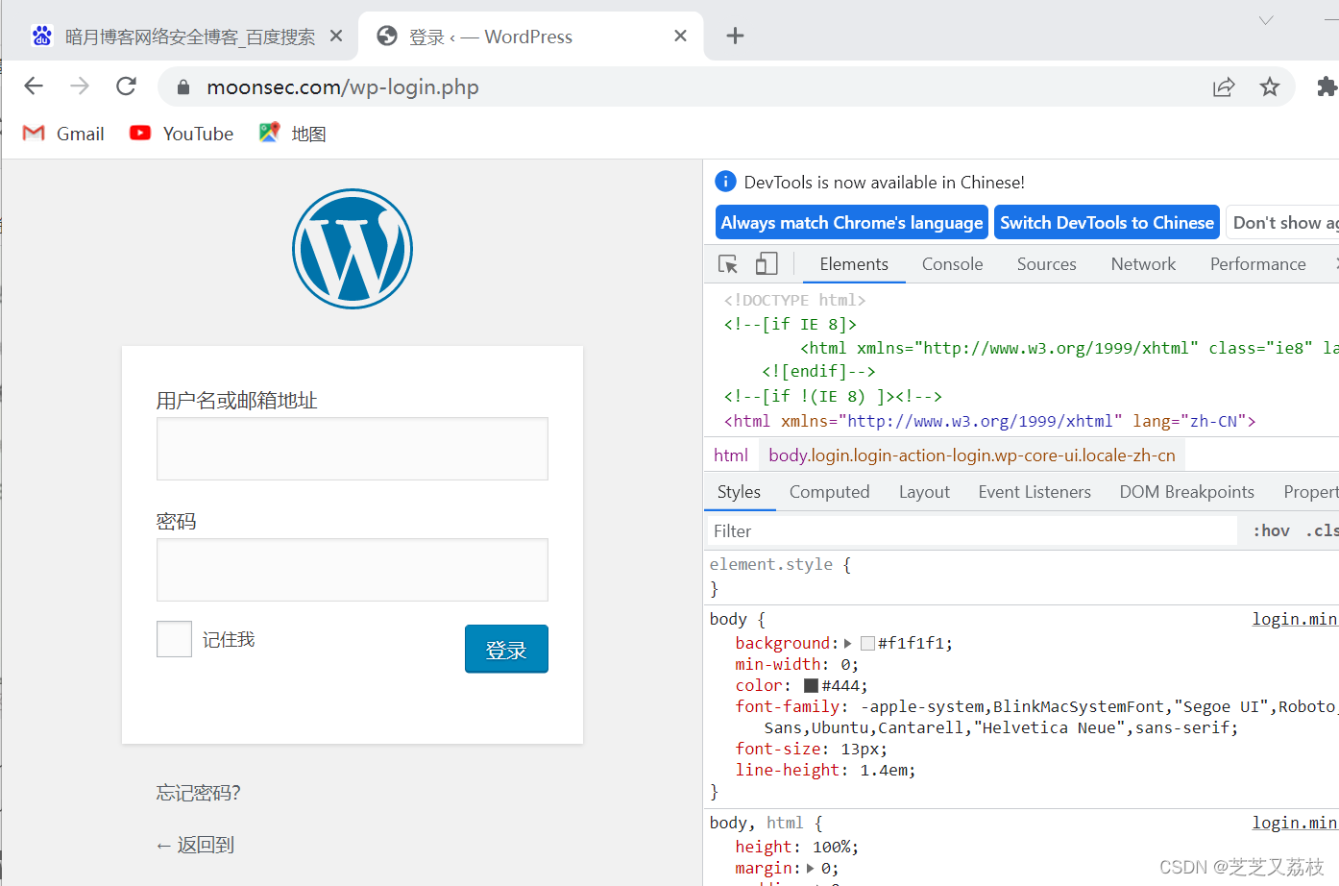
Task: Open login.min link beside body rule
Action: pyautogui.click(x=1295, y=620)
